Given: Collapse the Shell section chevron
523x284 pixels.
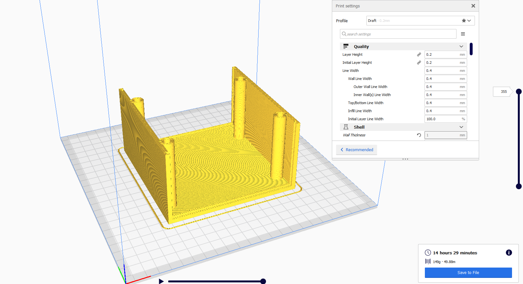Looking at the screenshot, I should [x=461, y=127].
